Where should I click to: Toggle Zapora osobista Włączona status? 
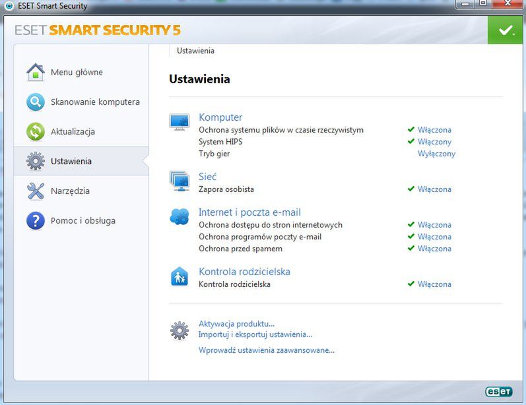[x=434, y=189]
